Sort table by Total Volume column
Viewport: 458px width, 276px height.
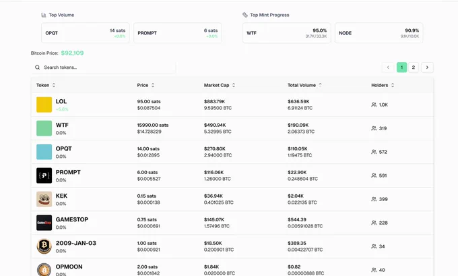(x=304, y=85)
